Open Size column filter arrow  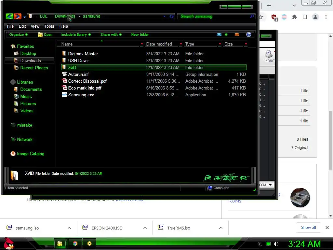tap(246, 44)
